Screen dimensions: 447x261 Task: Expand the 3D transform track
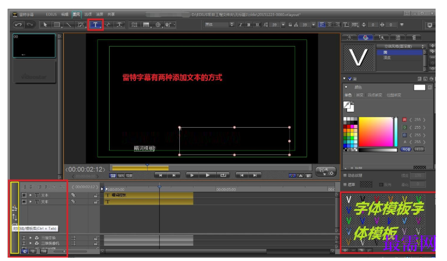coord(30,238)
